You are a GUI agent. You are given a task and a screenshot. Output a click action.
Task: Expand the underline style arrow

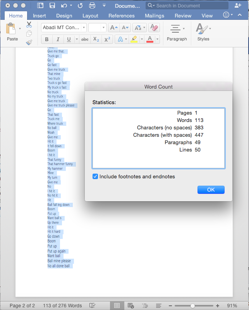77,39
